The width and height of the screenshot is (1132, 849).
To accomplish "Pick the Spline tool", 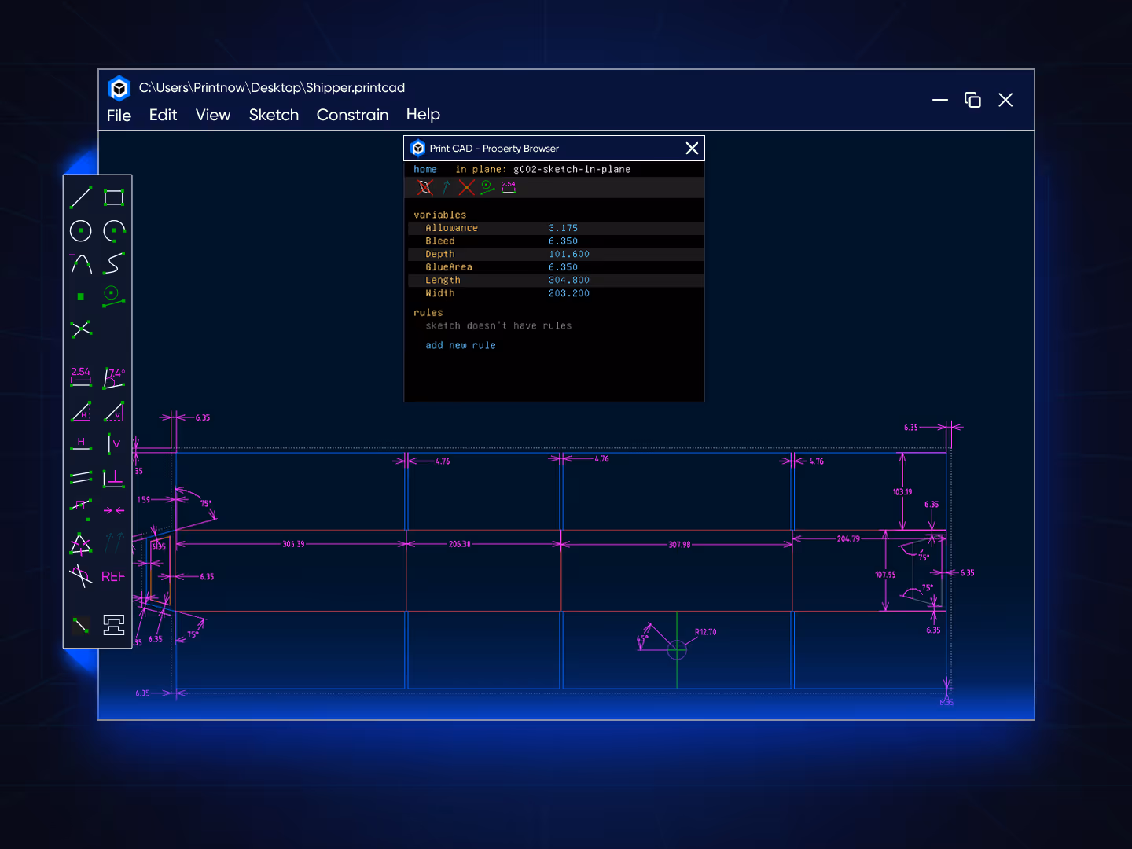I will tap(113, 264).
